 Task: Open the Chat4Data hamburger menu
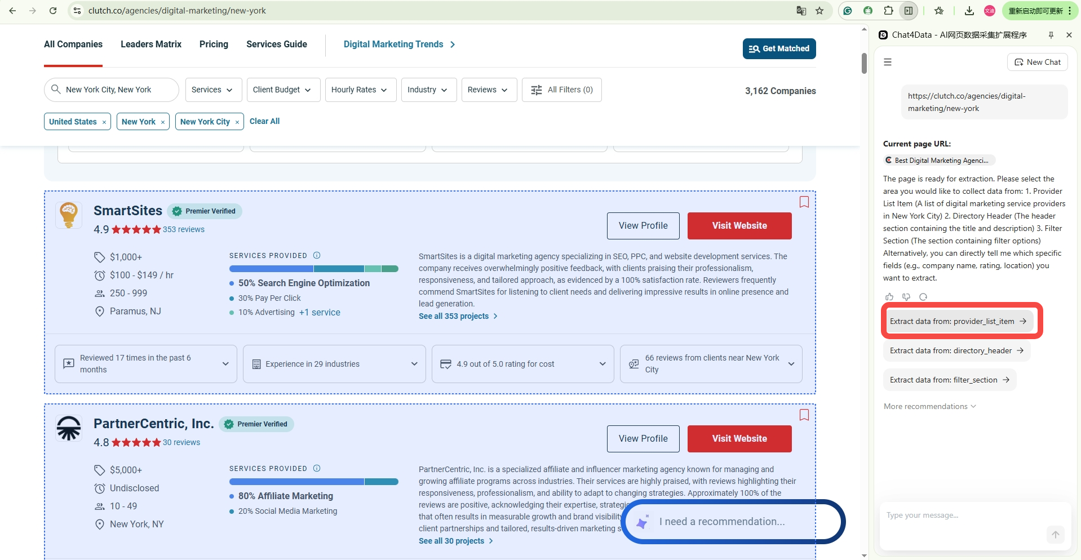(888, 62)
